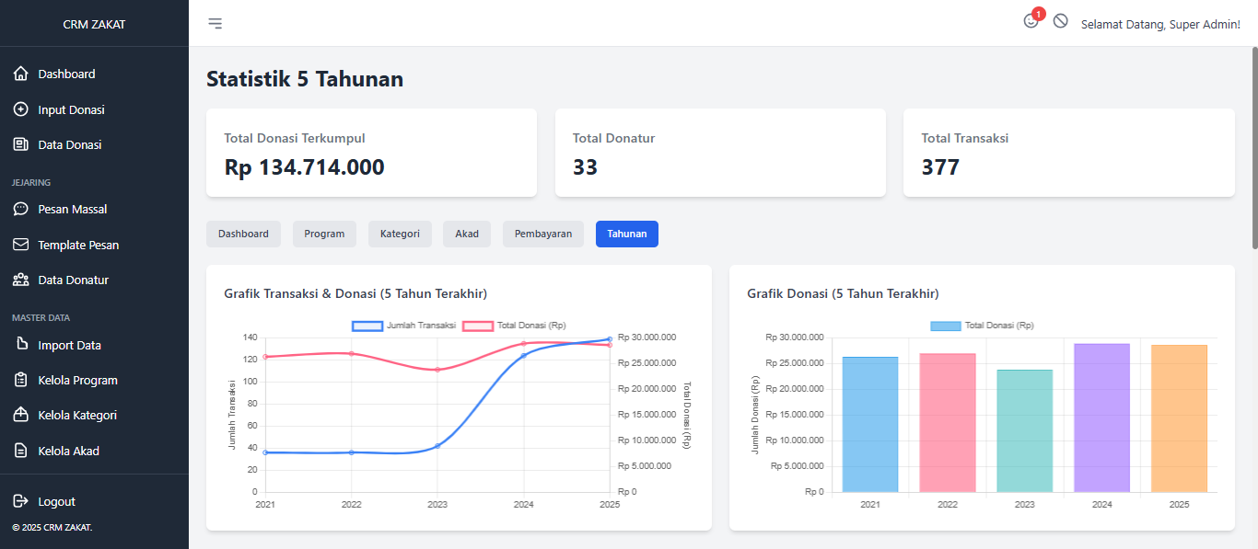This screenshot has width=1258, height=549.
Task: Click the Data Donatur people icon
Action: coord(21,280)
